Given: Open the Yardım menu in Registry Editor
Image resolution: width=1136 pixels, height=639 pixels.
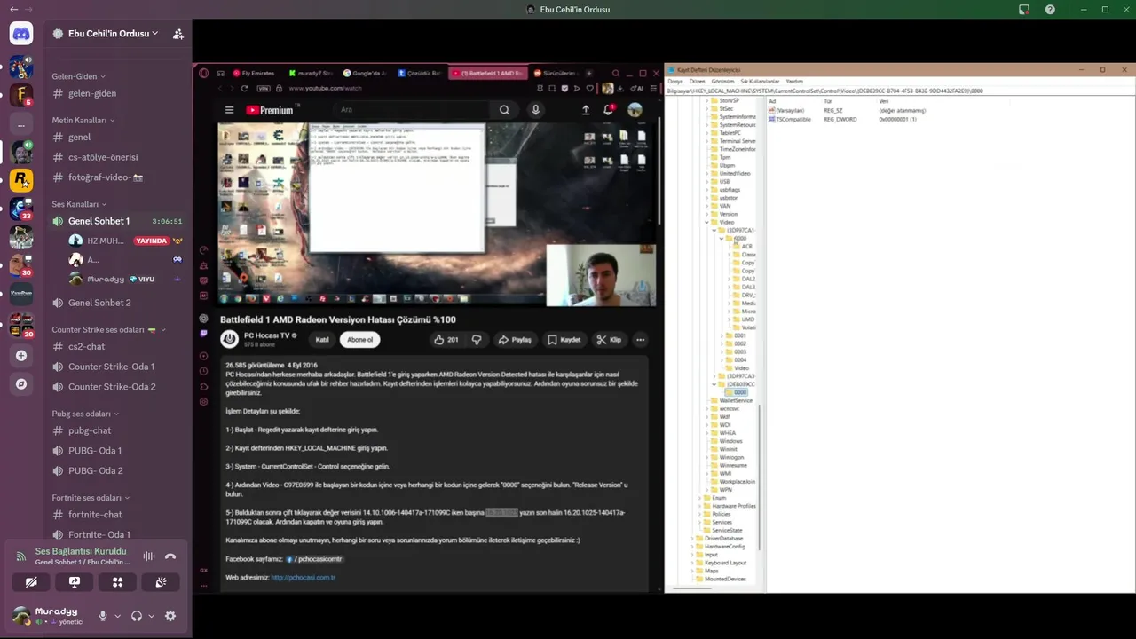Looking at the screenshot, I should tap(794, 81).
